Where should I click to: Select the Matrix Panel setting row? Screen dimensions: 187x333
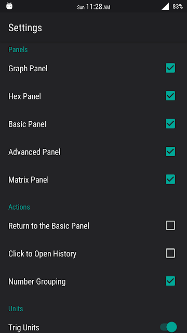[94, 180]
